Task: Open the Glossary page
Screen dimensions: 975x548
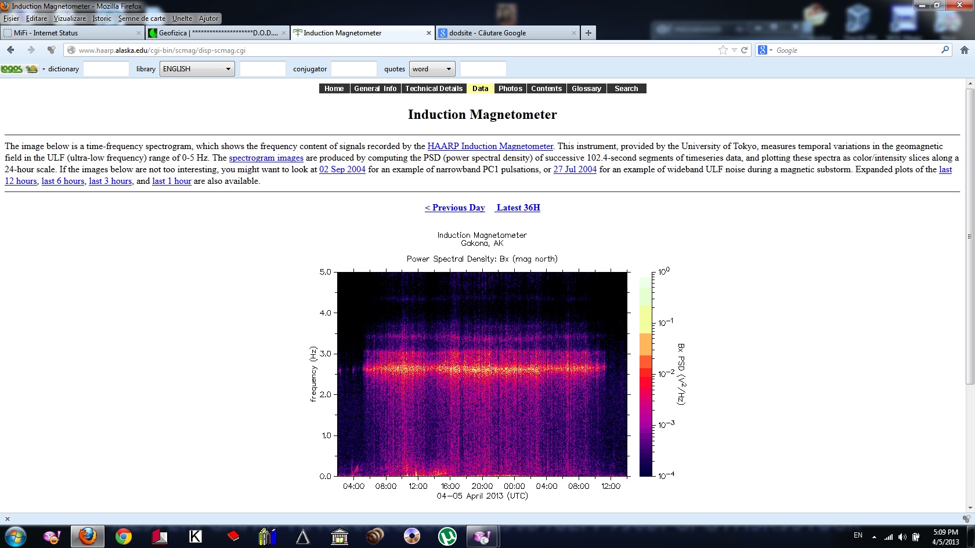Action: (x=587, y=89)
